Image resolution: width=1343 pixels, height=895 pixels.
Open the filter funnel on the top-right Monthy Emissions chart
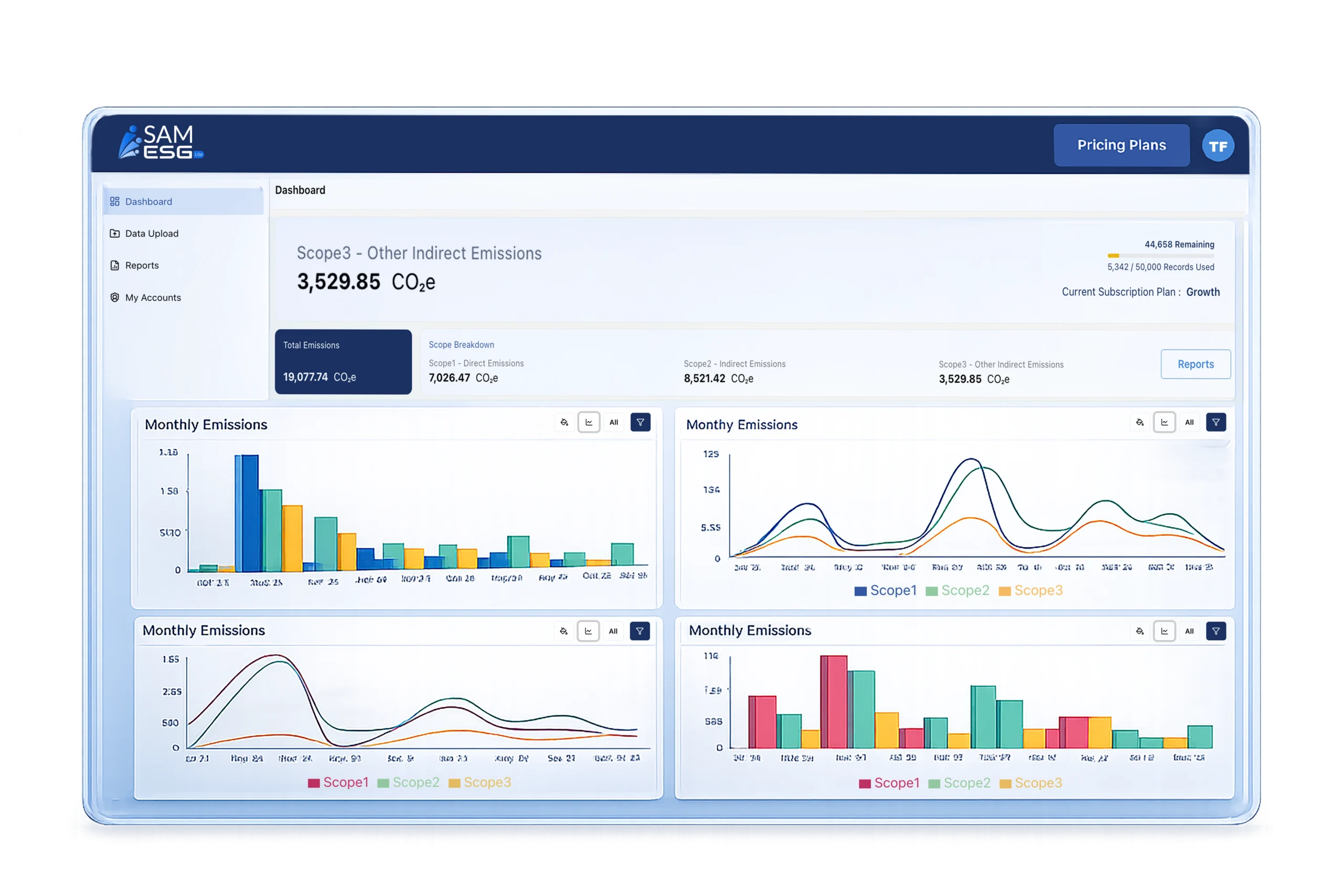[1216, 423]
